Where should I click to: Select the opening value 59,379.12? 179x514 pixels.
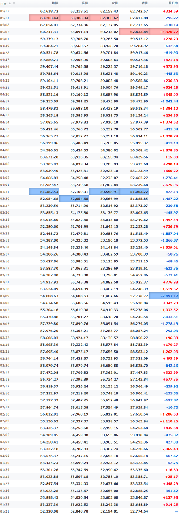(x=49, y=39)
